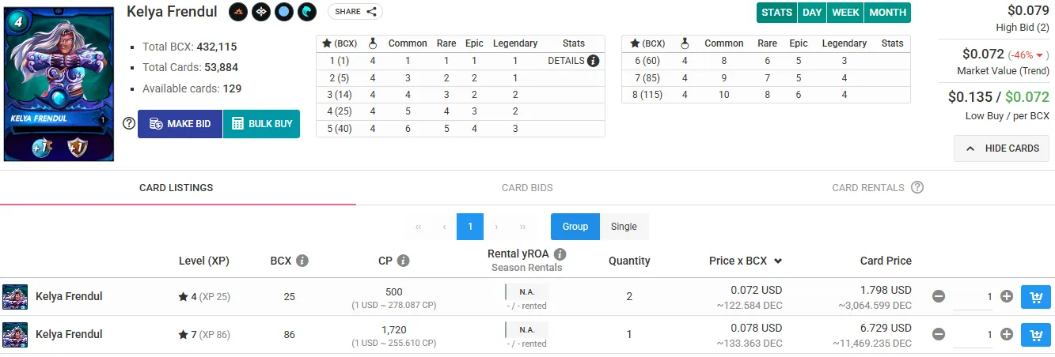Switch listing view to Group
Screen dimensions: 1055x357
[575, 227]
